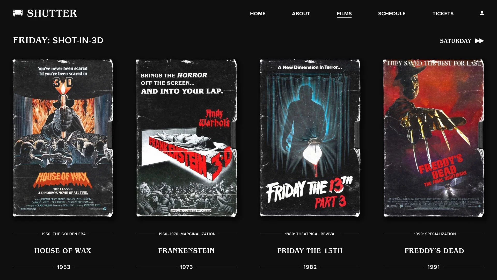This screenshot has height=280, width=497.
Task: Click the FRANKENSTEIN film title
Action: tap(186, 251)
